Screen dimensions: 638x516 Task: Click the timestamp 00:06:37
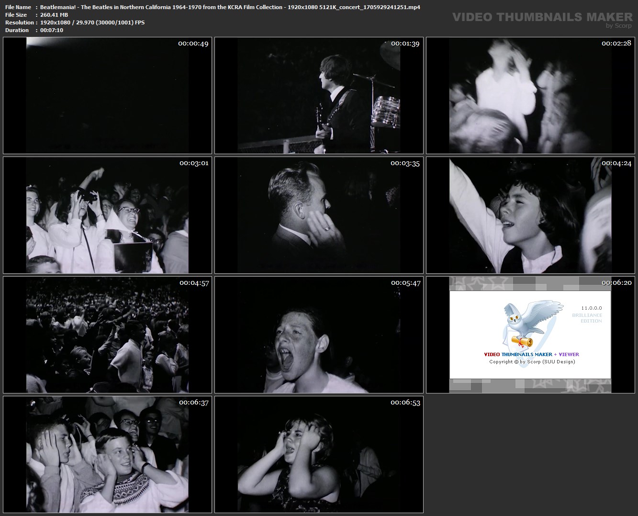coord(194,403)
